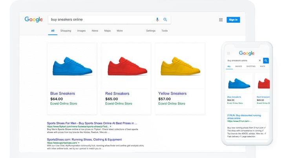Screen dimensions: 283x158
Task: Expand the dropdown arrow beside sportsshoes.com URL
Action: (x=79, y=143)
